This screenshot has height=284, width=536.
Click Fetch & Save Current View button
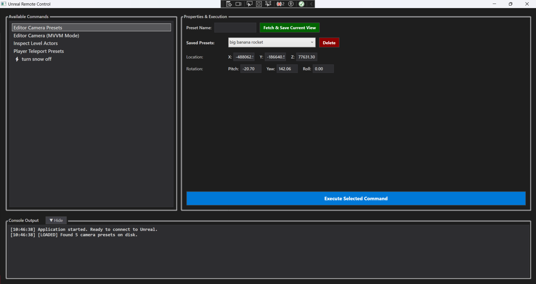(289, 28)
